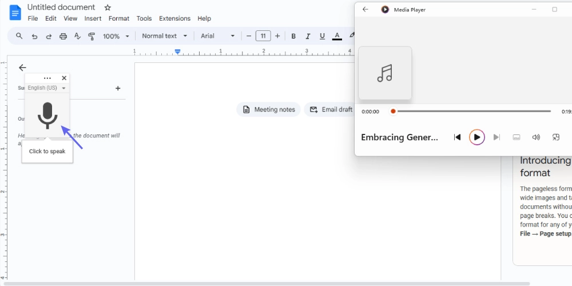Click the Media Player app icon
The width and height of the screenshot is (572, 286).
[x=385, y=10]
